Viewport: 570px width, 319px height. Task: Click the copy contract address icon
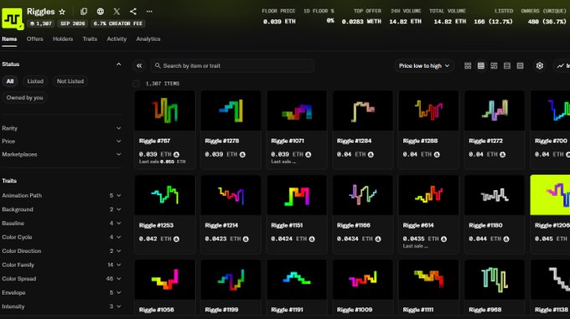(x=84, y=12)
